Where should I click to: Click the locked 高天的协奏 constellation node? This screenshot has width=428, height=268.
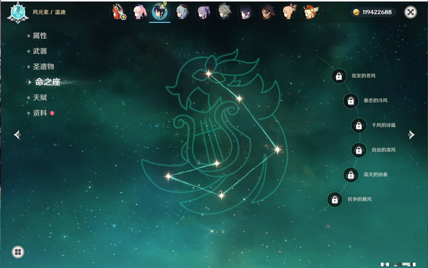[351, 175]
